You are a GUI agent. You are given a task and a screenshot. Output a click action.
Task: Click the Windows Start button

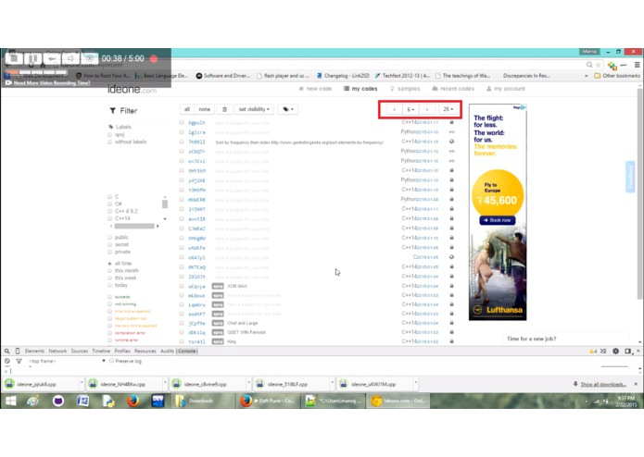coord(11,401)
